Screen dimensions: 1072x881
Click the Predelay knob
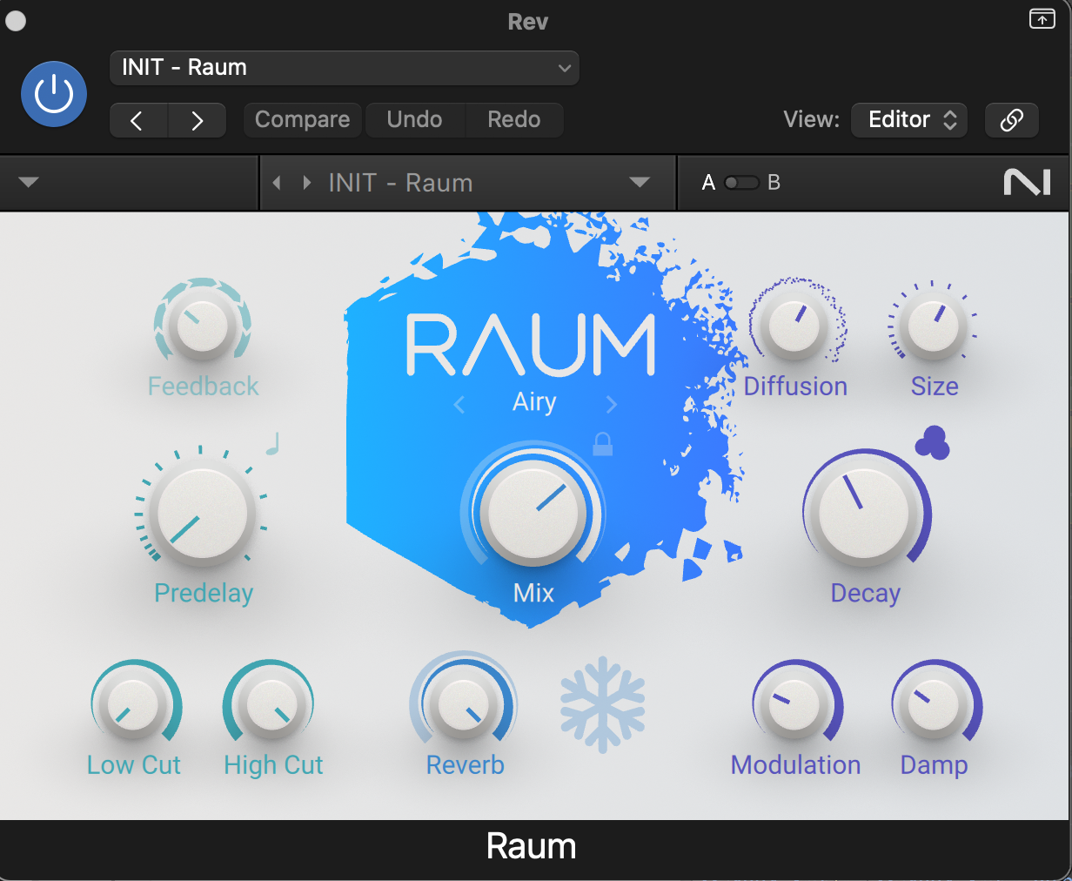[x=202, y=514]
